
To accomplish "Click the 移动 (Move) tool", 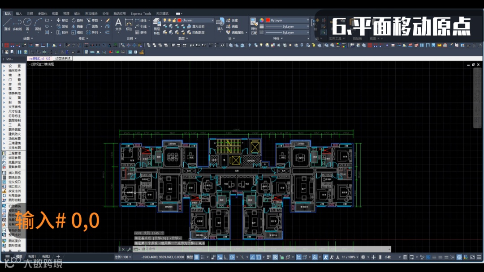I will 62,20.
